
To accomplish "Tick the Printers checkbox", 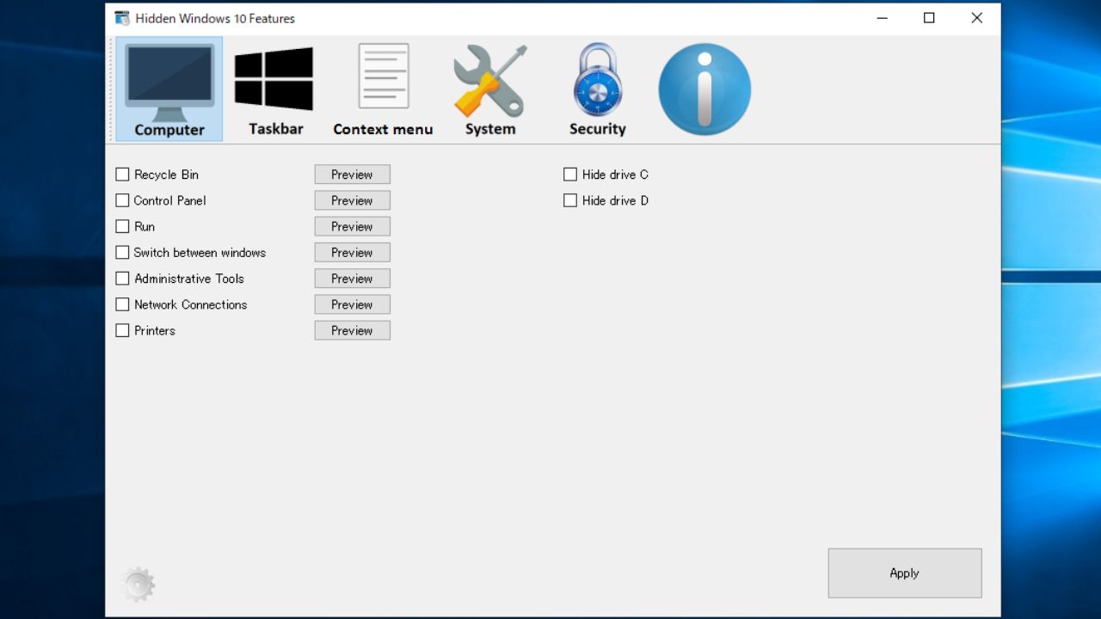I will (122, 330).
